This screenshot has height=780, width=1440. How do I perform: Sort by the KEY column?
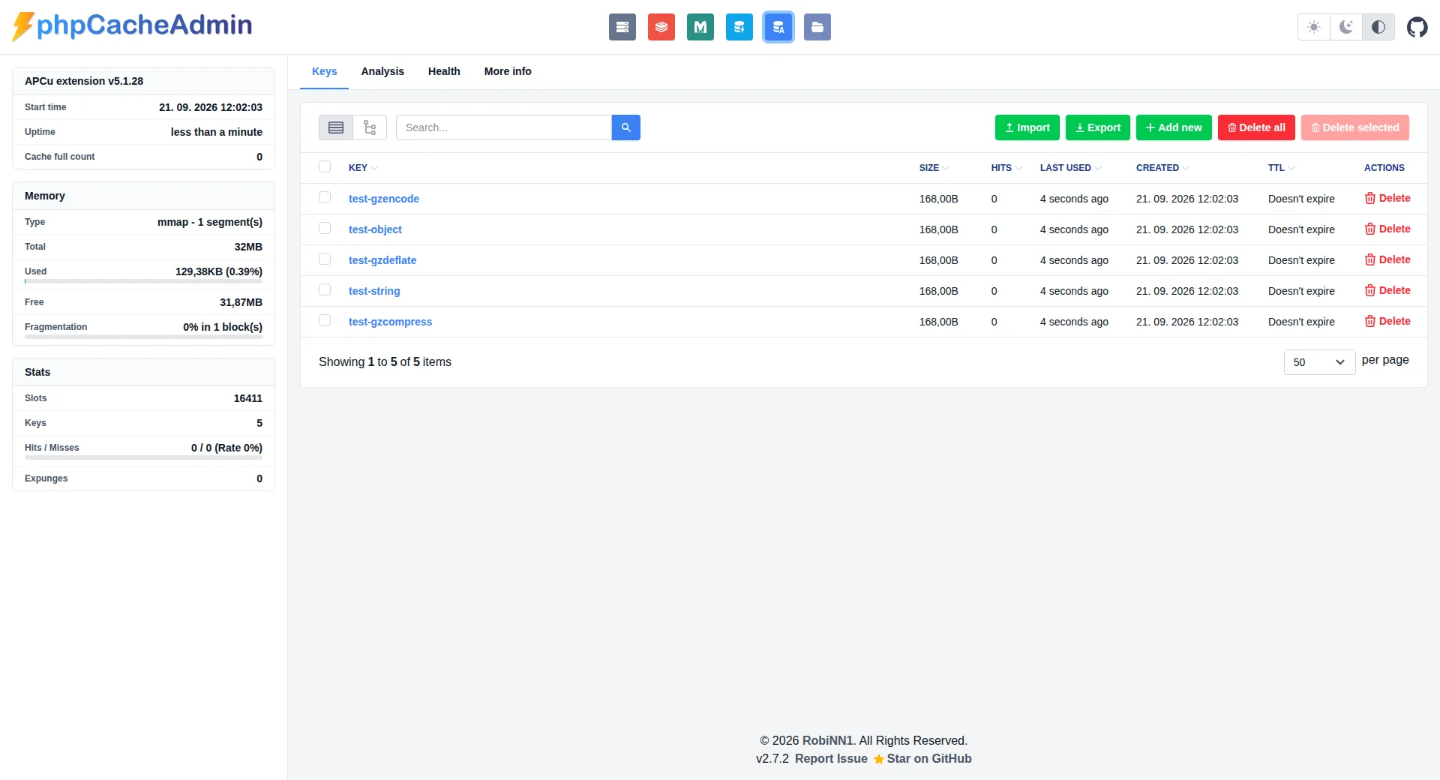(363, 168)
